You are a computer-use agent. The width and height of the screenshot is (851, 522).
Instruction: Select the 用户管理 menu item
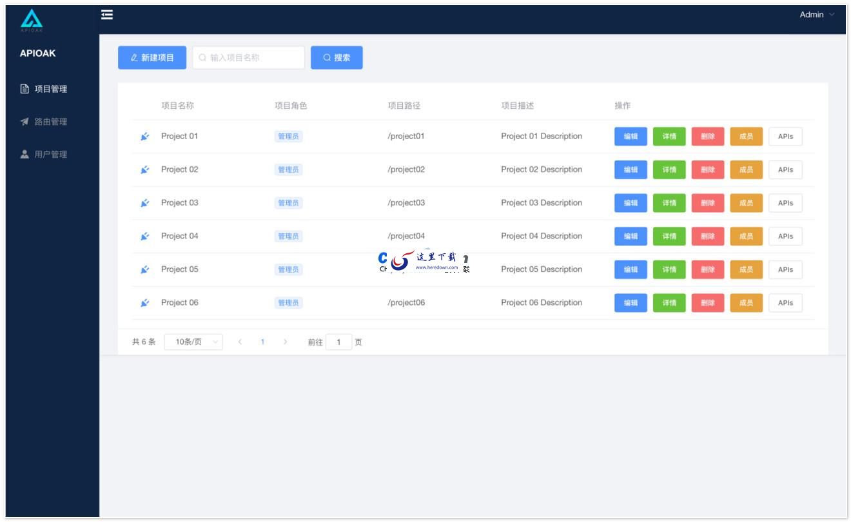pyautogui.click(x=50, y=154)
